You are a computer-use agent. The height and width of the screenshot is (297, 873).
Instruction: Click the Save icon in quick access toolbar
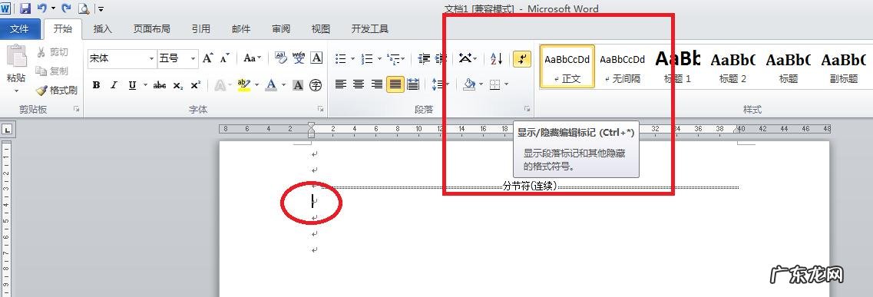coord(25,8)
